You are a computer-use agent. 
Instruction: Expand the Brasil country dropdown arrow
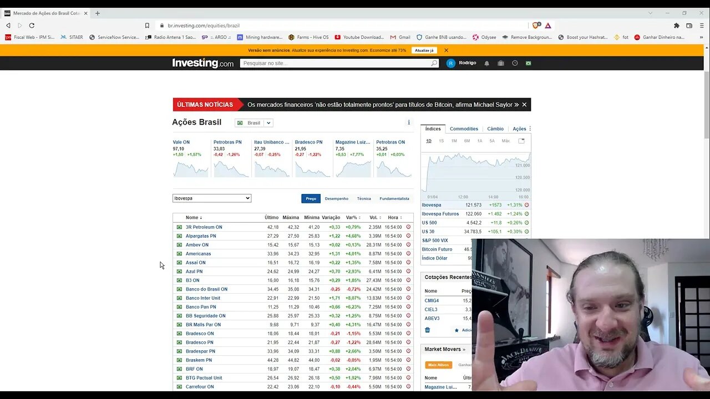coord(268,123)
